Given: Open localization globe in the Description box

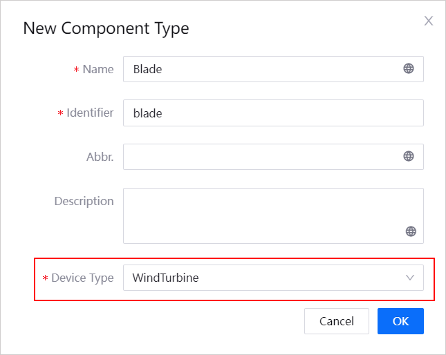Looking at the screenshot, I should point(411,231).
